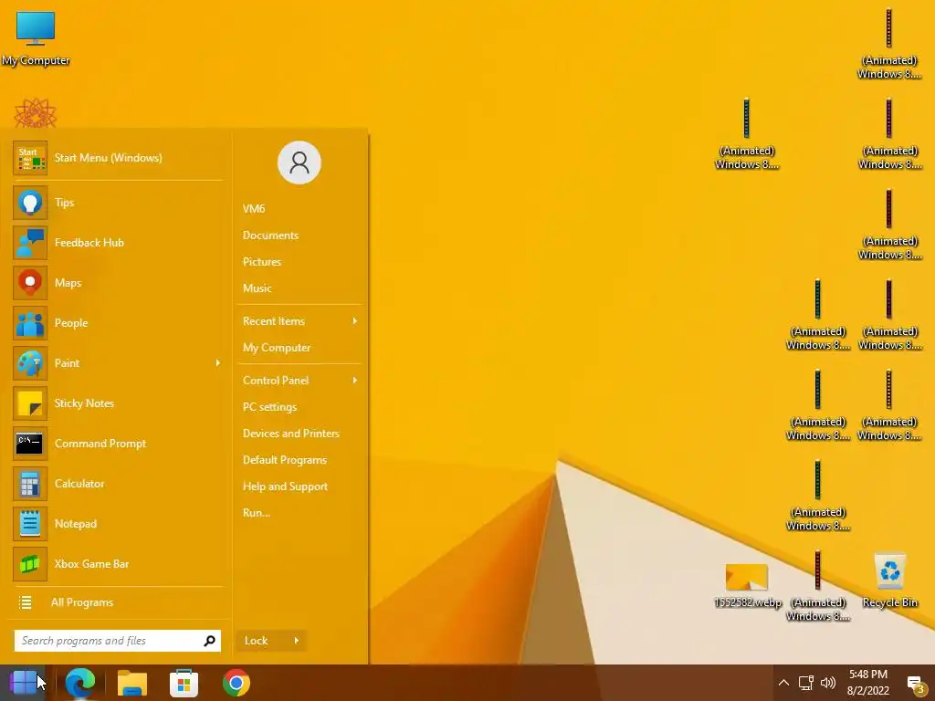Show hidden tray icons chevron

click(x=783, y=683)
